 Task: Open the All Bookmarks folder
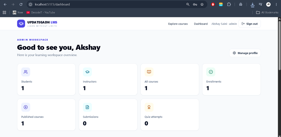(x=267, y=12)
